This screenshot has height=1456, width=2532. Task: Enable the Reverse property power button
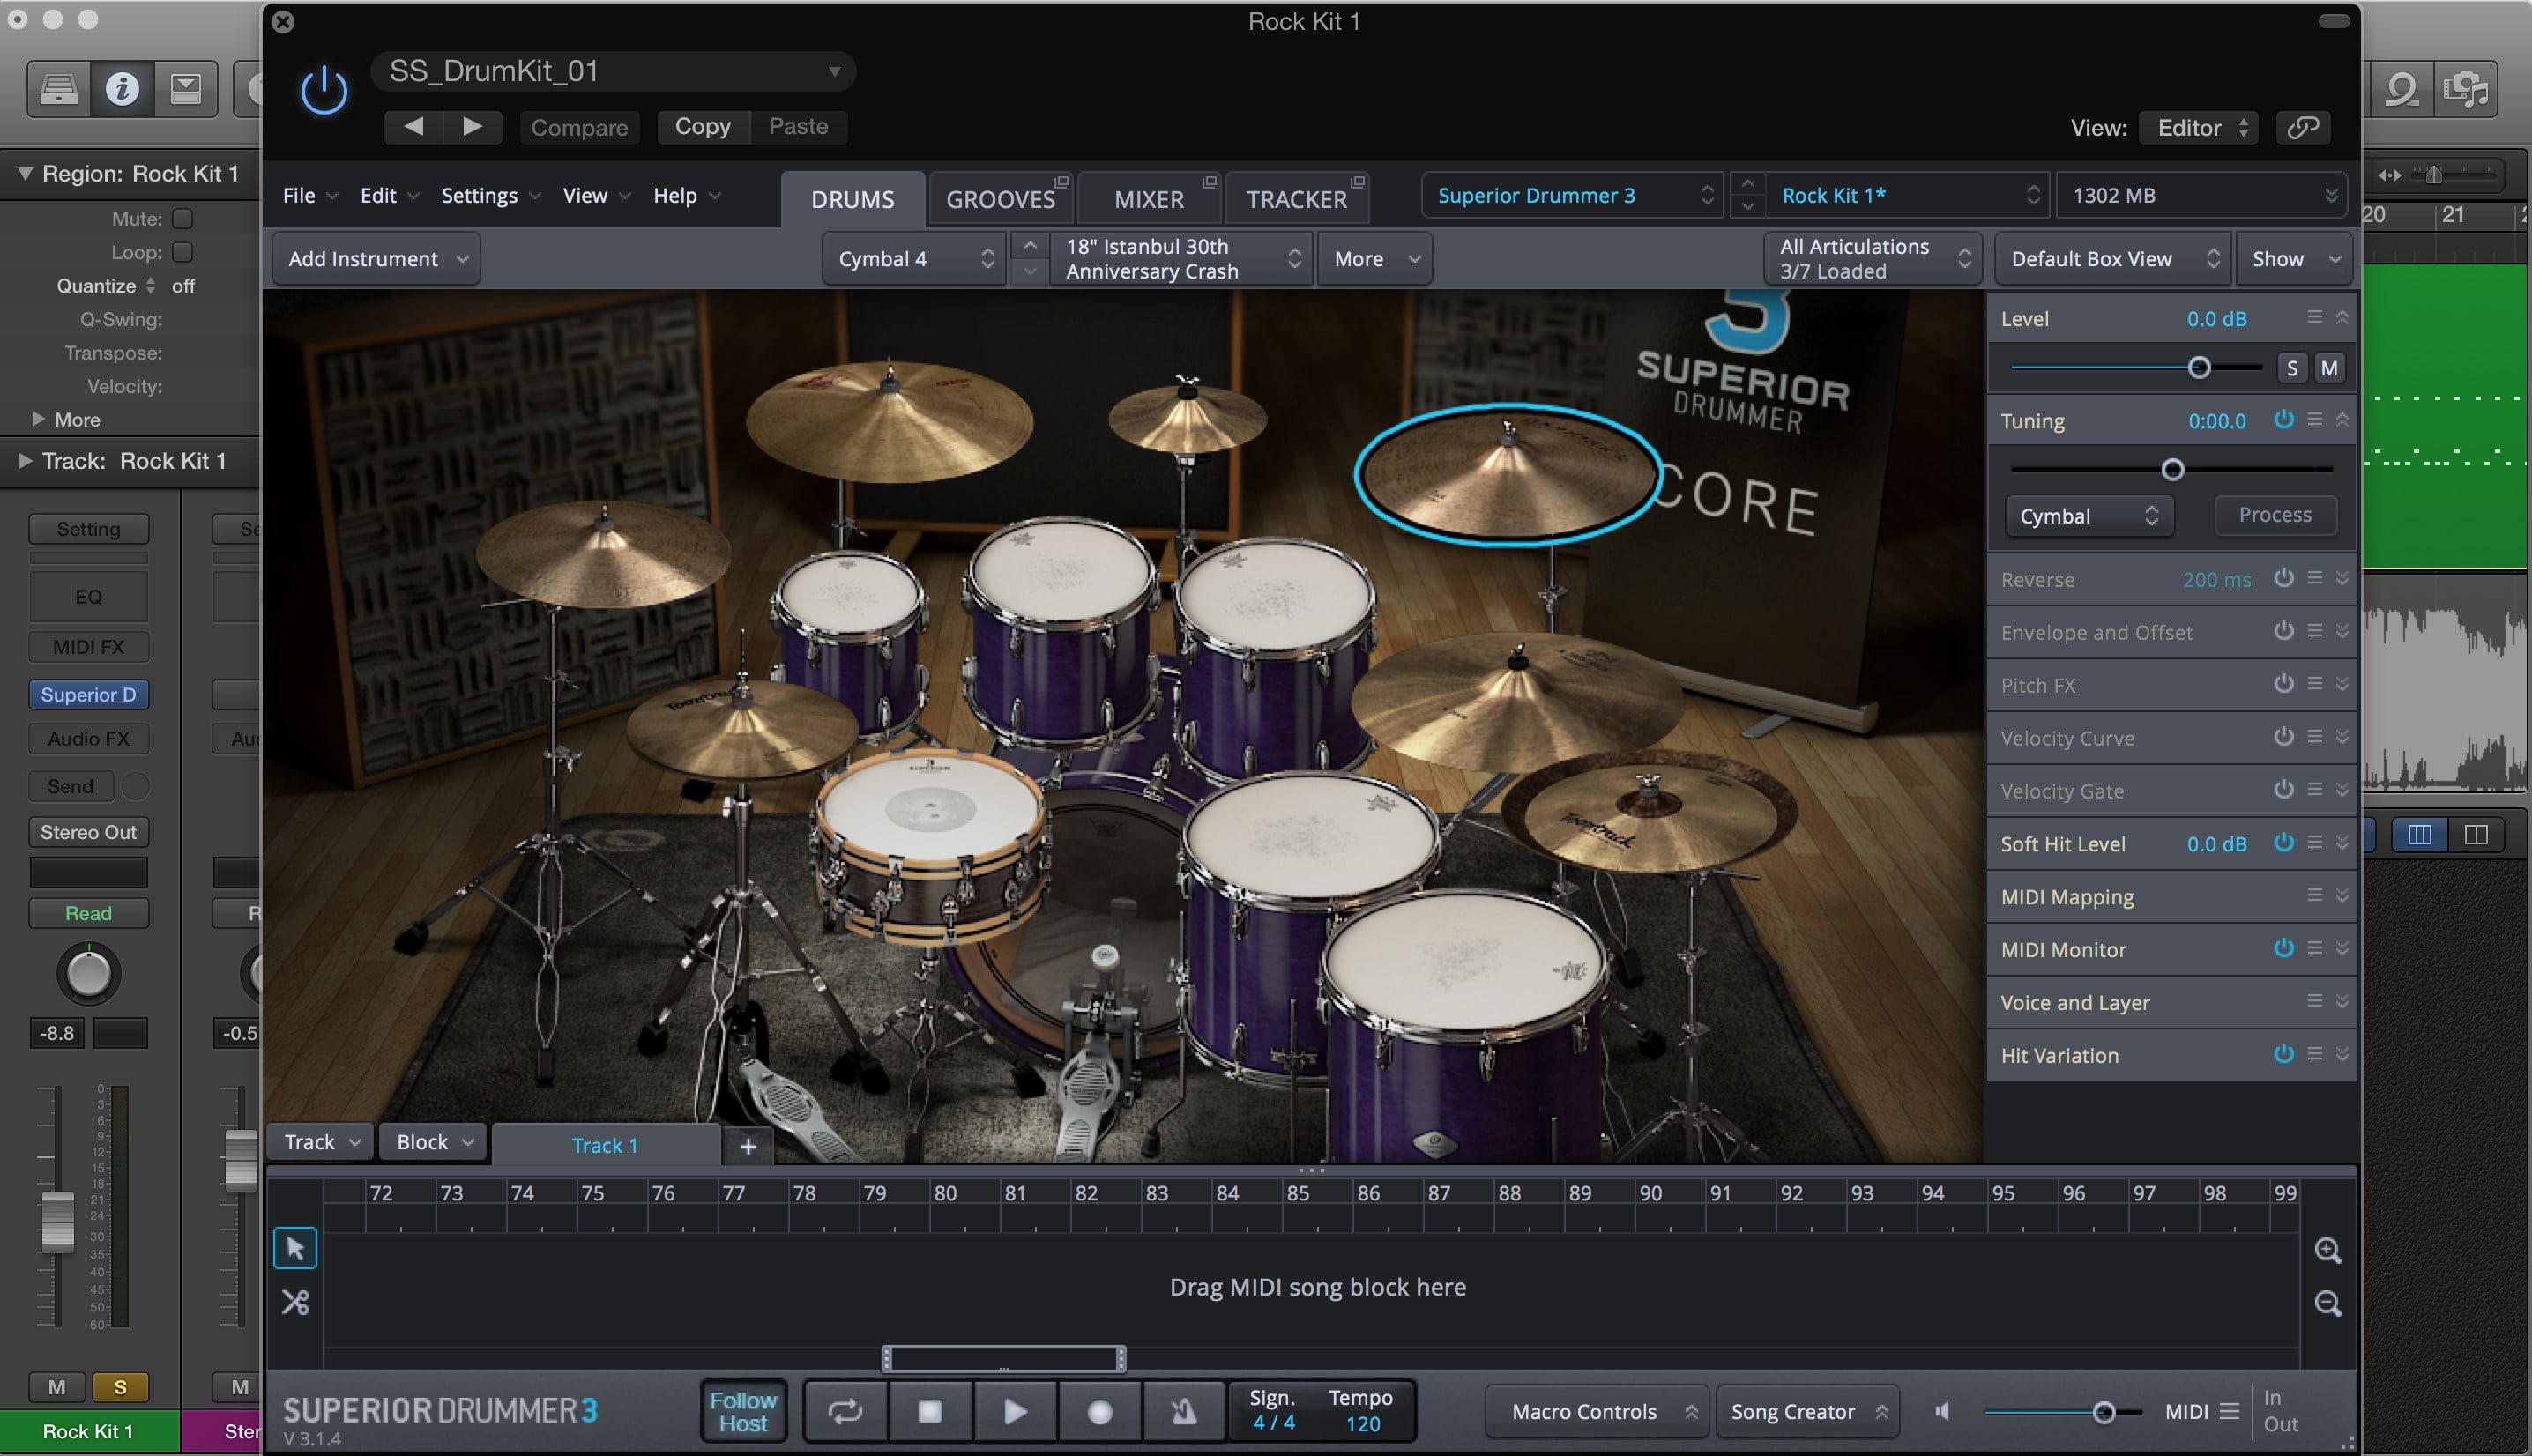pyautogui.click(x=2283, y=577)
